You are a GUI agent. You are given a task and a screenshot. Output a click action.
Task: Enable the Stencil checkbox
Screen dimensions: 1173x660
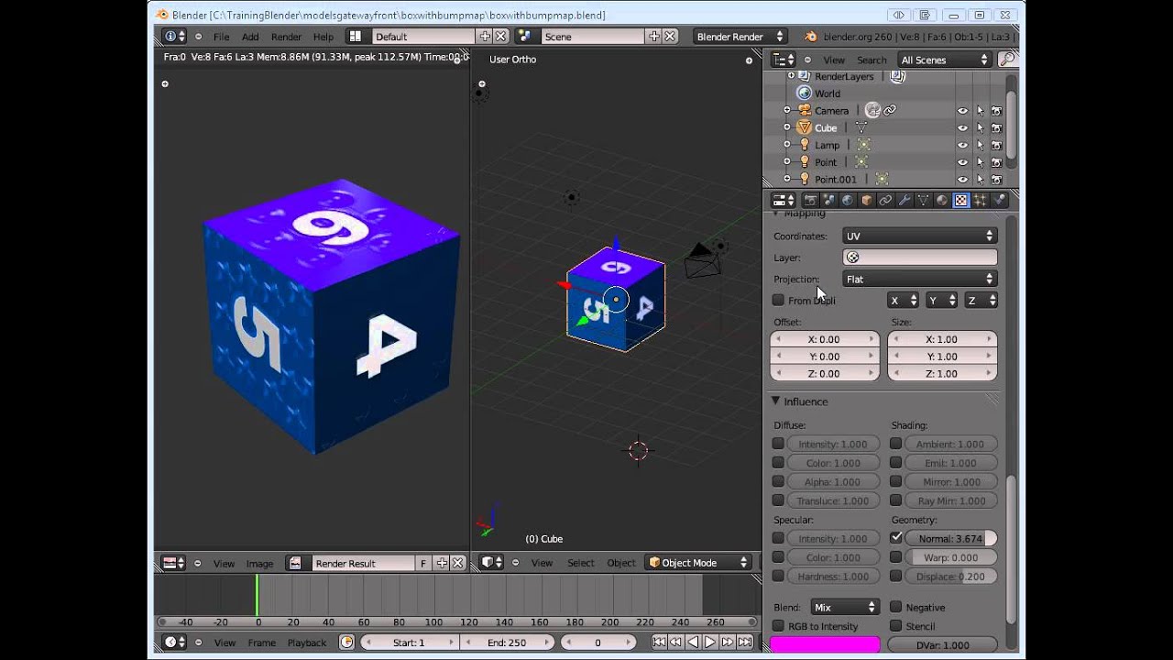click(896, 626)
